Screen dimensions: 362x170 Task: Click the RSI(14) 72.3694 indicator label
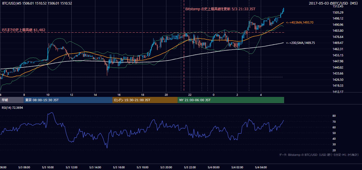[x=12, y=108]
